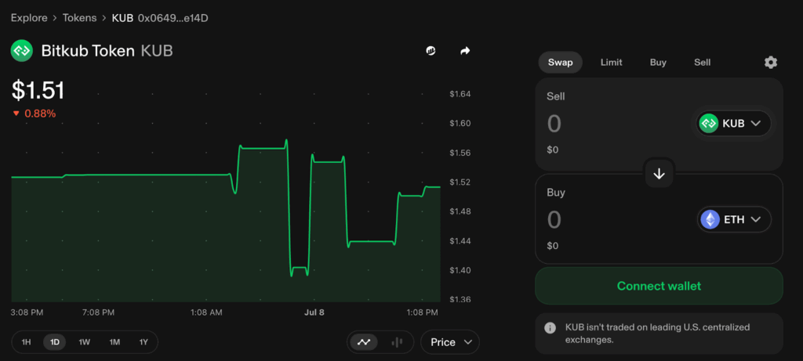Select the 1H time range
The width and height of the screenshot is (803, 361).
(x=27, y=342)
